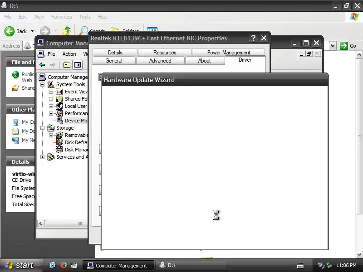The height and width of the screenshot is (272, 363).
Task: Click Explorer vertical scrollbar up arrow
Action: pyautogui.click(x=359, y=55)
